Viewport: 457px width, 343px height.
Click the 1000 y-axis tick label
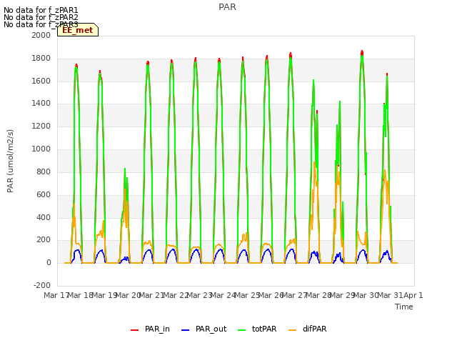pyautogui.click(x=41, y=149)
